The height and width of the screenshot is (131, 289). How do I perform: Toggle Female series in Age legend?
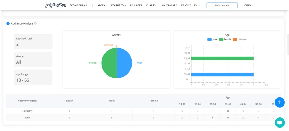(225, 39)
